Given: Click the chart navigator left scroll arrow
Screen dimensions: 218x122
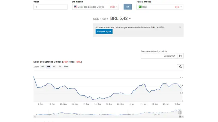Looking at the screenshot, I should point(35,117).
